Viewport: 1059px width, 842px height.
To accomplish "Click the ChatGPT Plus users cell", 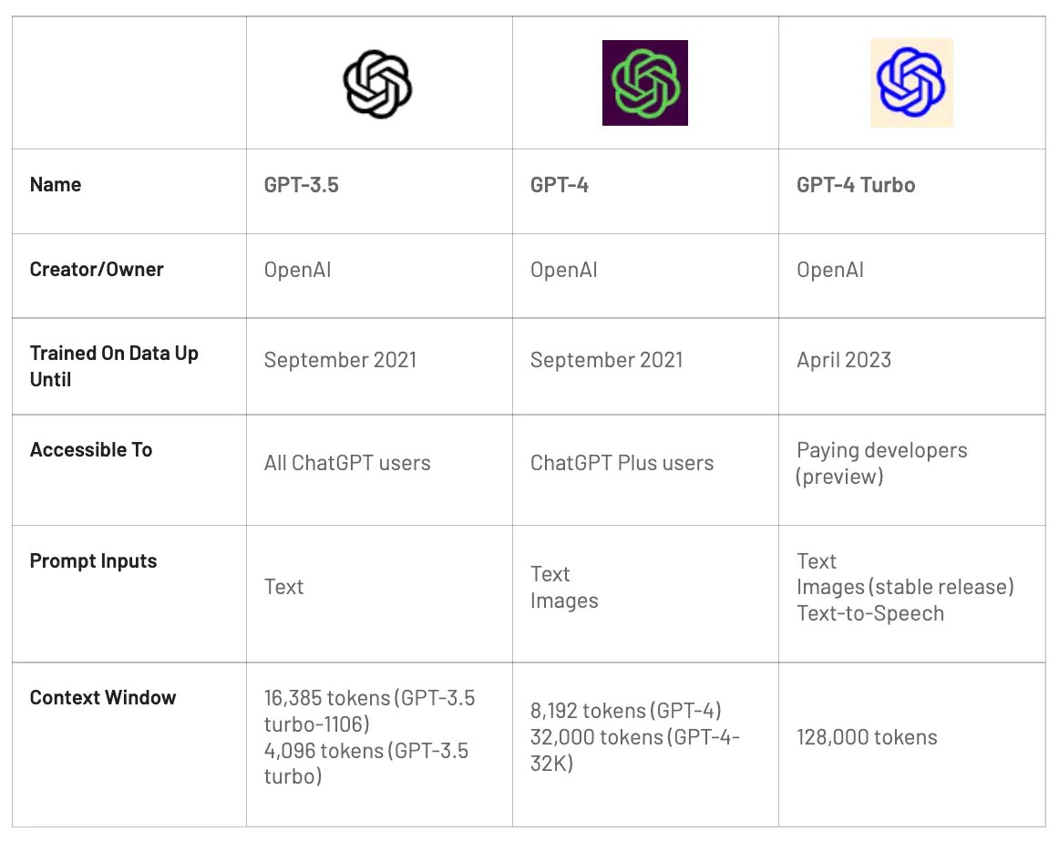I will click(x=622, y=463).
